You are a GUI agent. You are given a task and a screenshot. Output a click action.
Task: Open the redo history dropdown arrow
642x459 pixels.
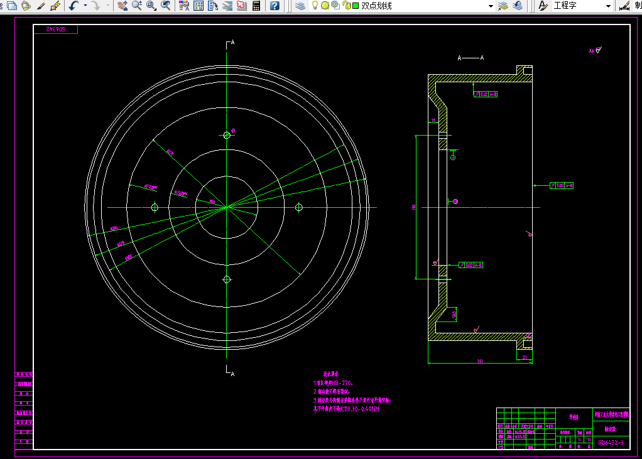point(108,6)
